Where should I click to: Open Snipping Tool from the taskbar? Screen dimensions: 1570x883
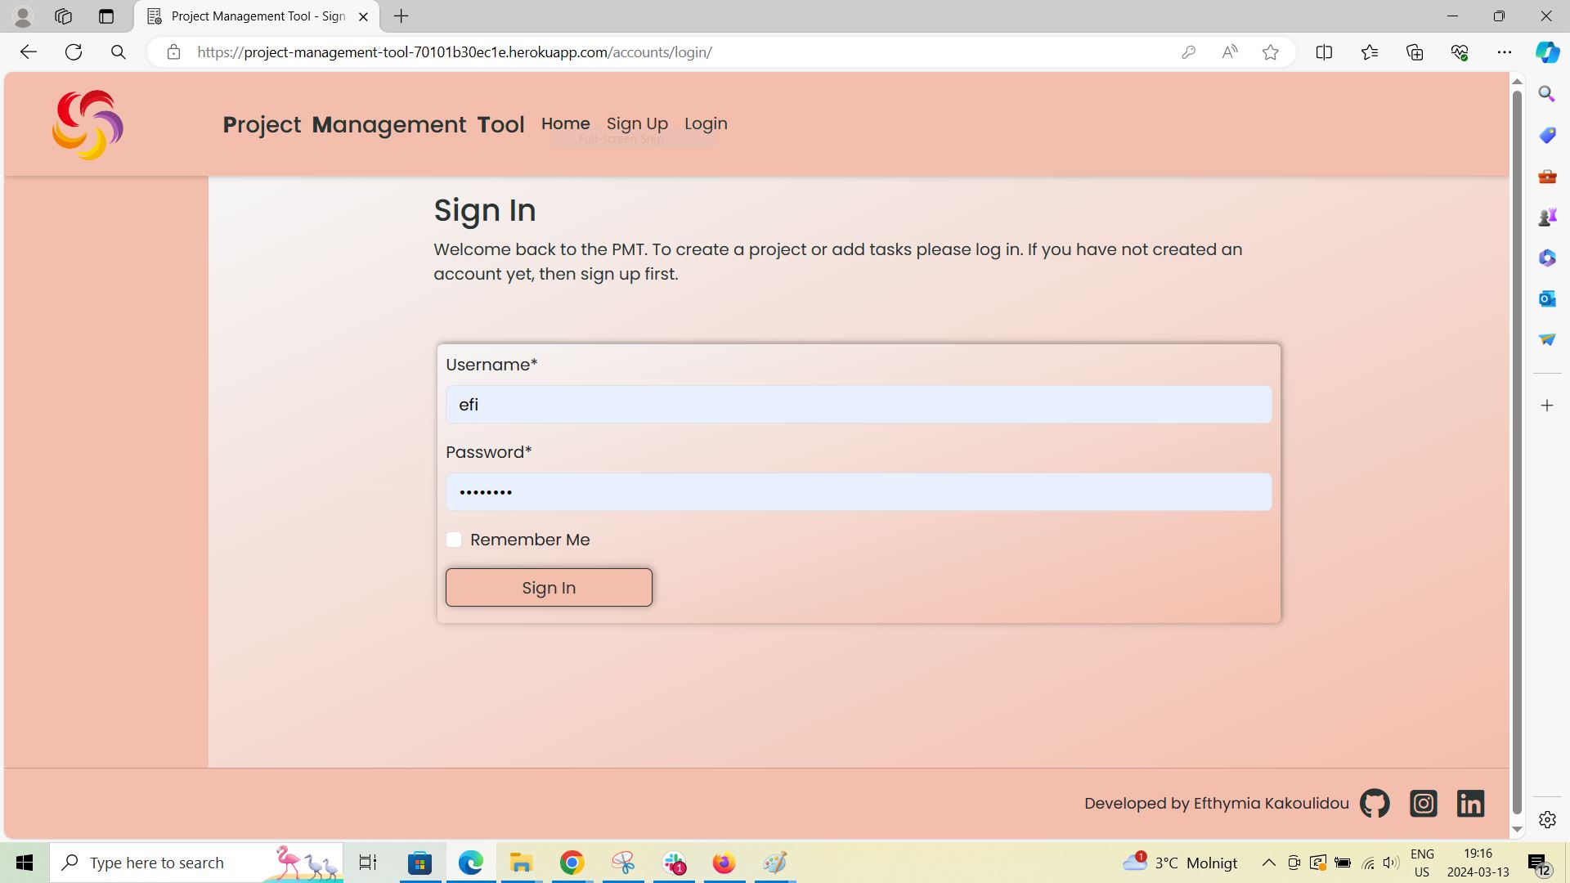[623, 862]
